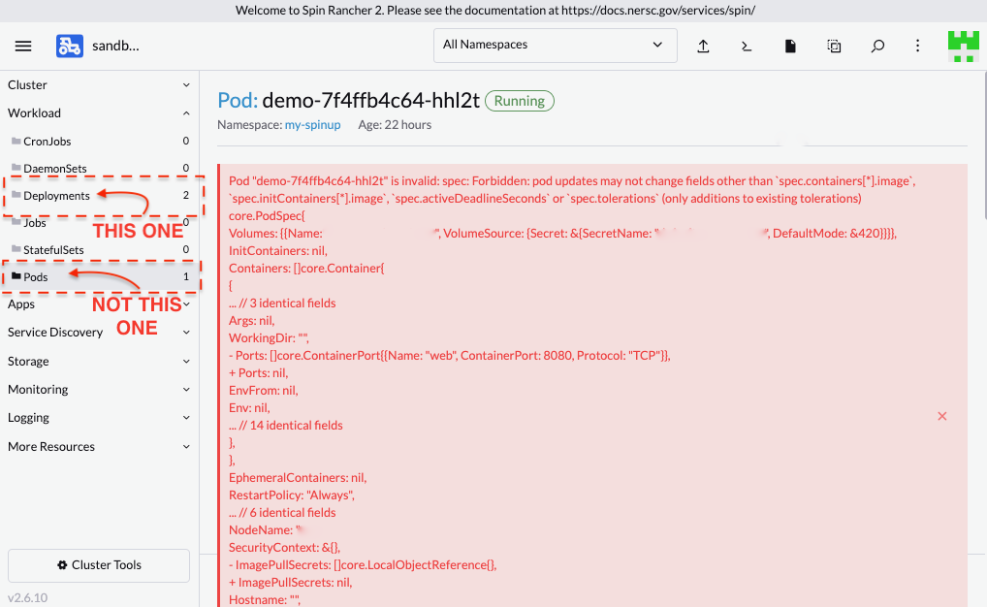Launch the kubectl shell icon
This screenshot has height=607, width=987.
click(747, 46)
